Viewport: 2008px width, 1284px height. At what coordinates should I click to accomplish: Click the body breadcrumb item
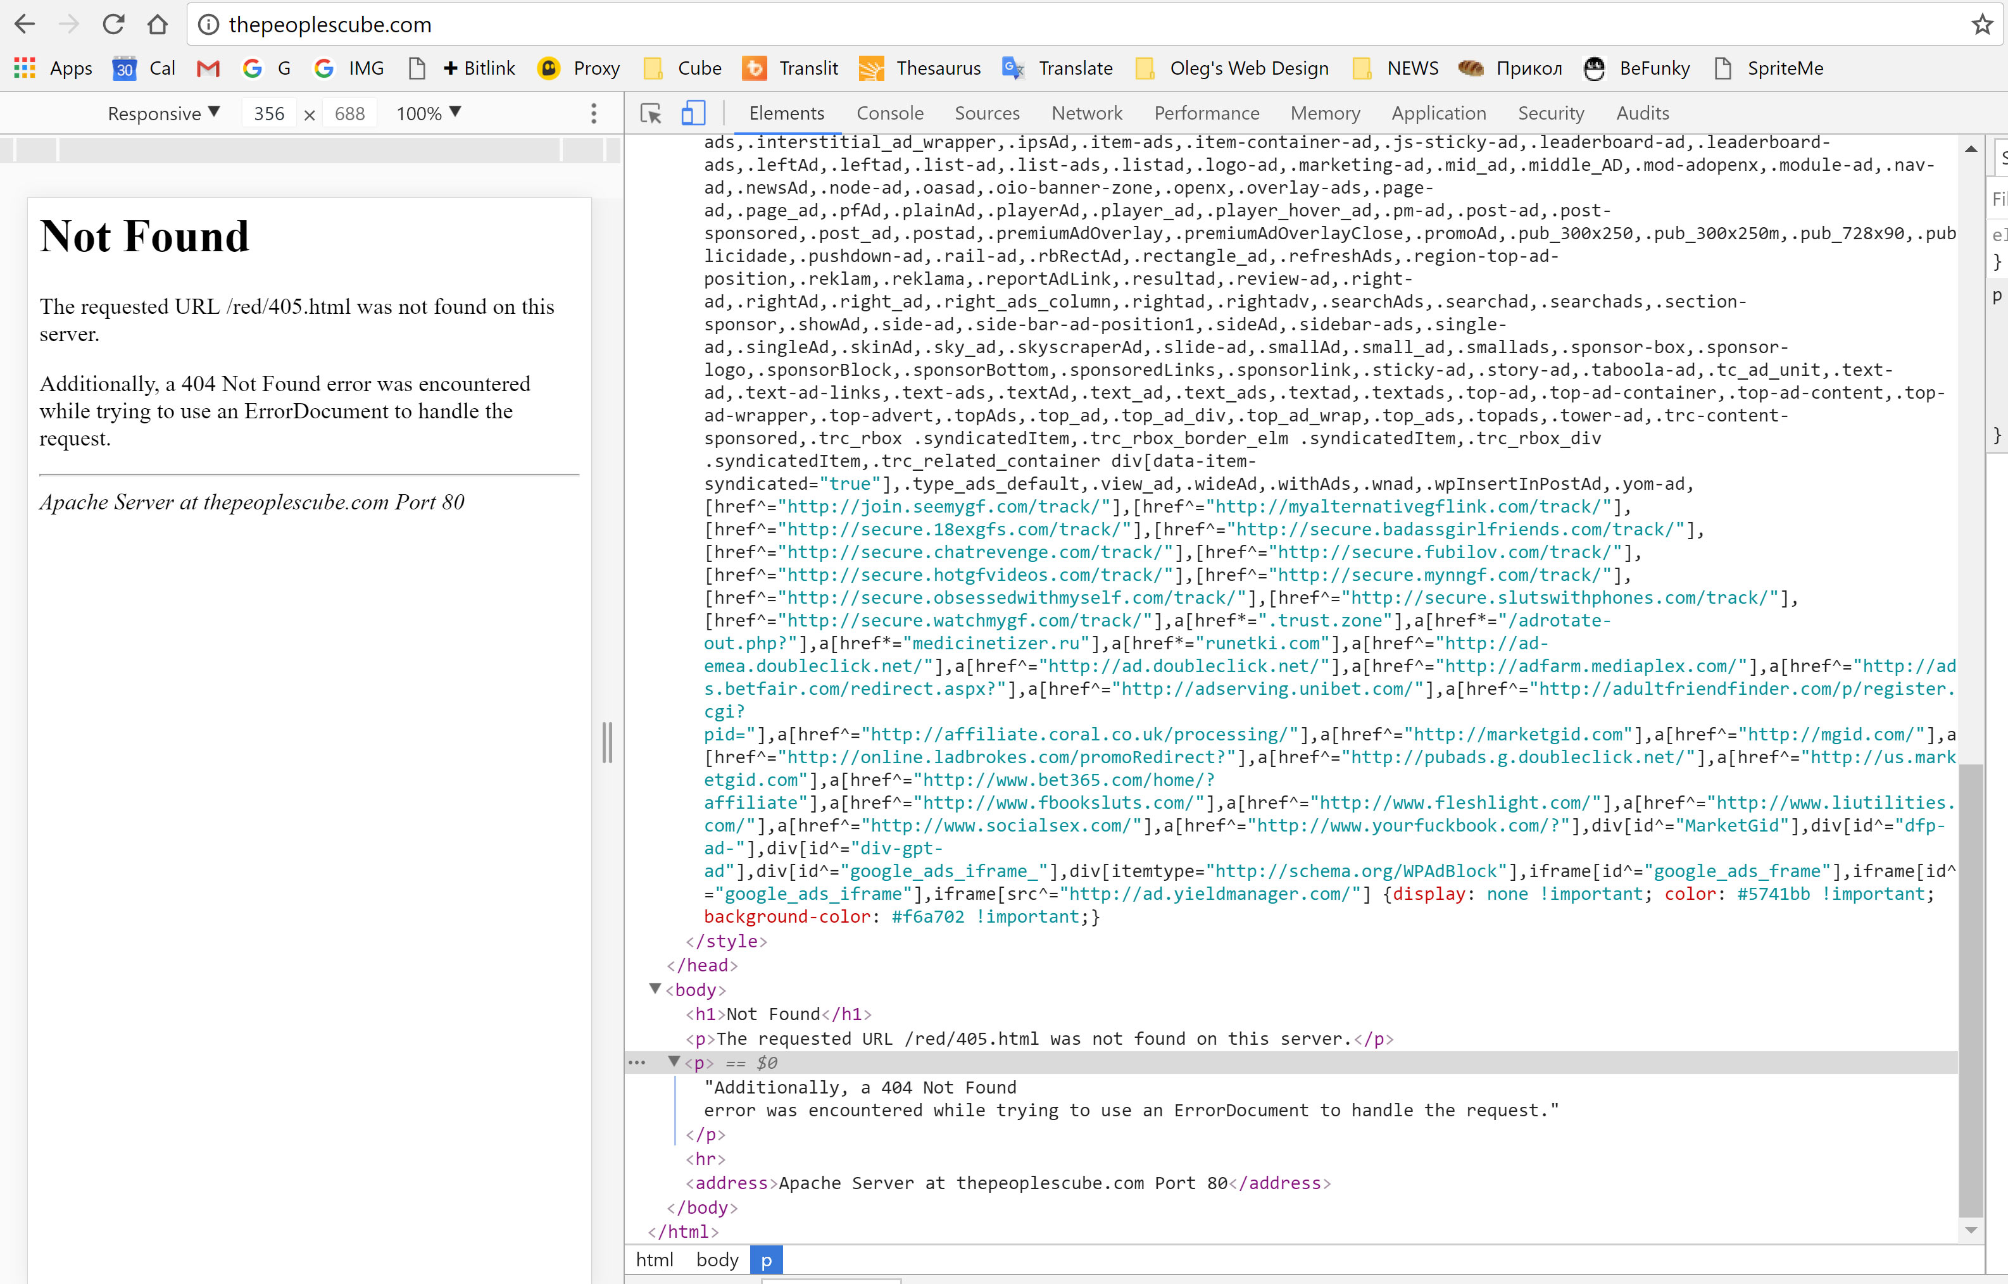(717, 1259)
